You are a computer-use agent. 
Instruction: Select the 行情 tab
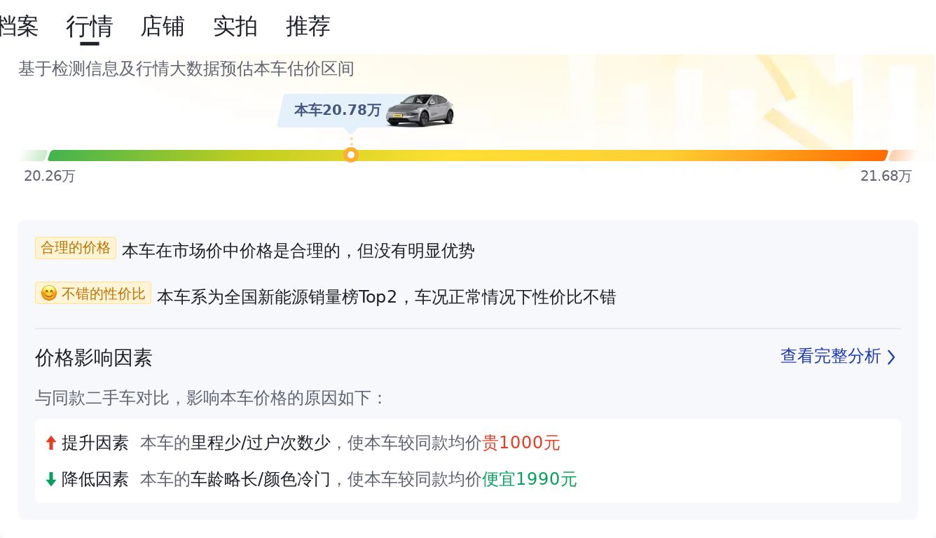click(x=90, y=27)
